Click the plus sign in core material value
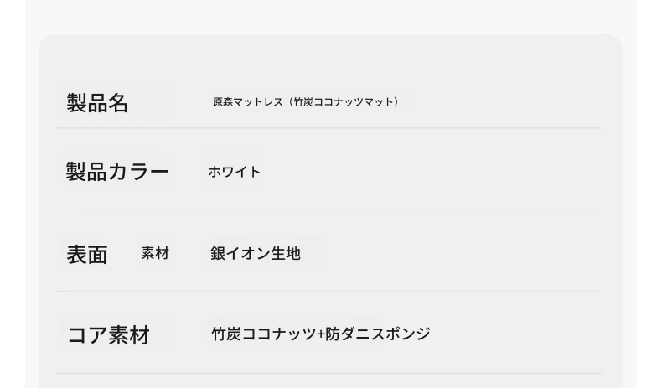This screenshot has height=388, width=662. click(321, 334)
